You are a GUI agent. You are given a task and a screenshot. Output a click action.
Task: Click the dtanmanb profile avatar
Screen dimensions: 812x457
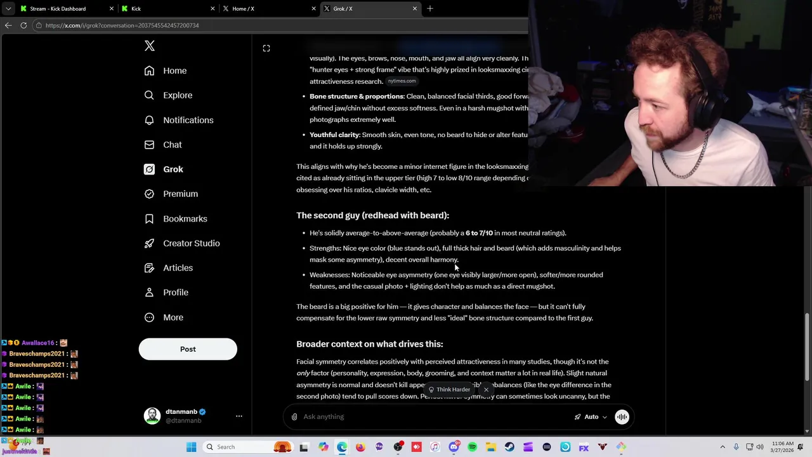pyautogui.click(x=152, y=416)
